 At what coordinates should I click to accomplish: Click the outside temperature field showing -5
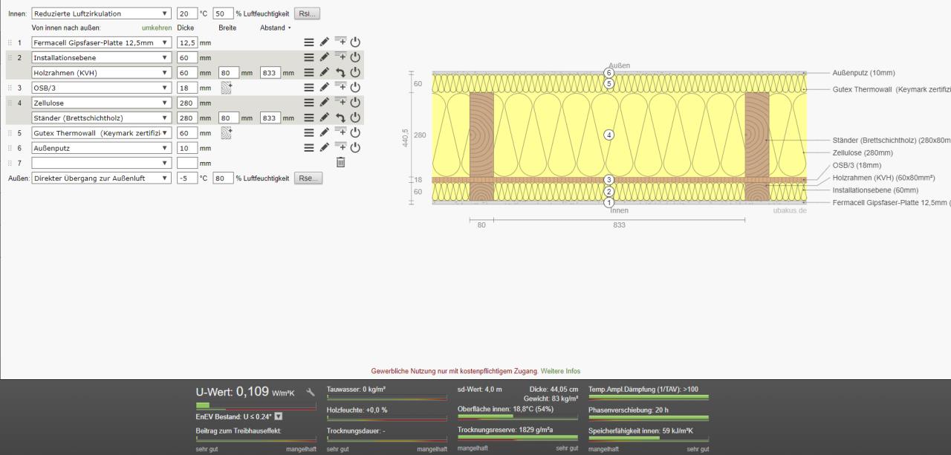187,178
